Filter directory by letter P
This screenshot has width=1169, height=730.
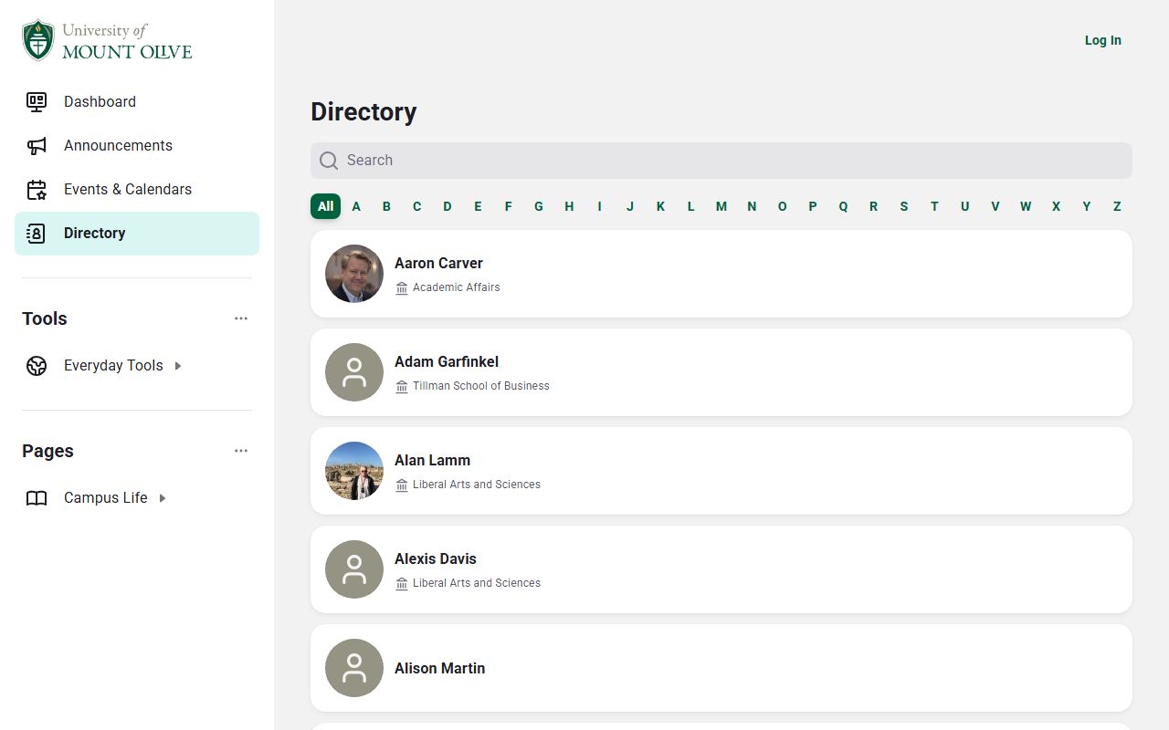point(813,206)
